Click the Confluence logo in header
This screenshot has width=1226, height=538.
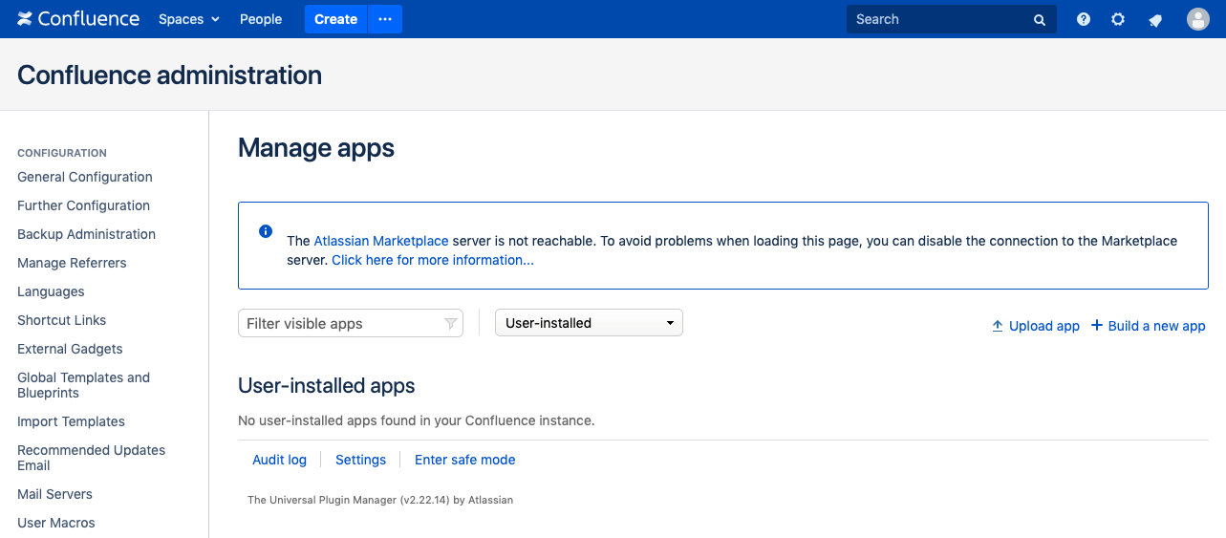[x=78, y=19]
